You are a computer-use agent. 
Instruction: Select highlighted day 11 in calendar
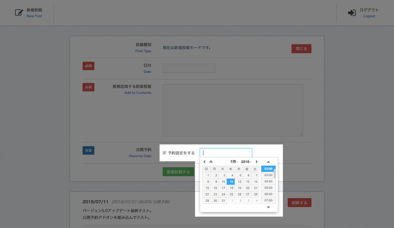[230, 182]
